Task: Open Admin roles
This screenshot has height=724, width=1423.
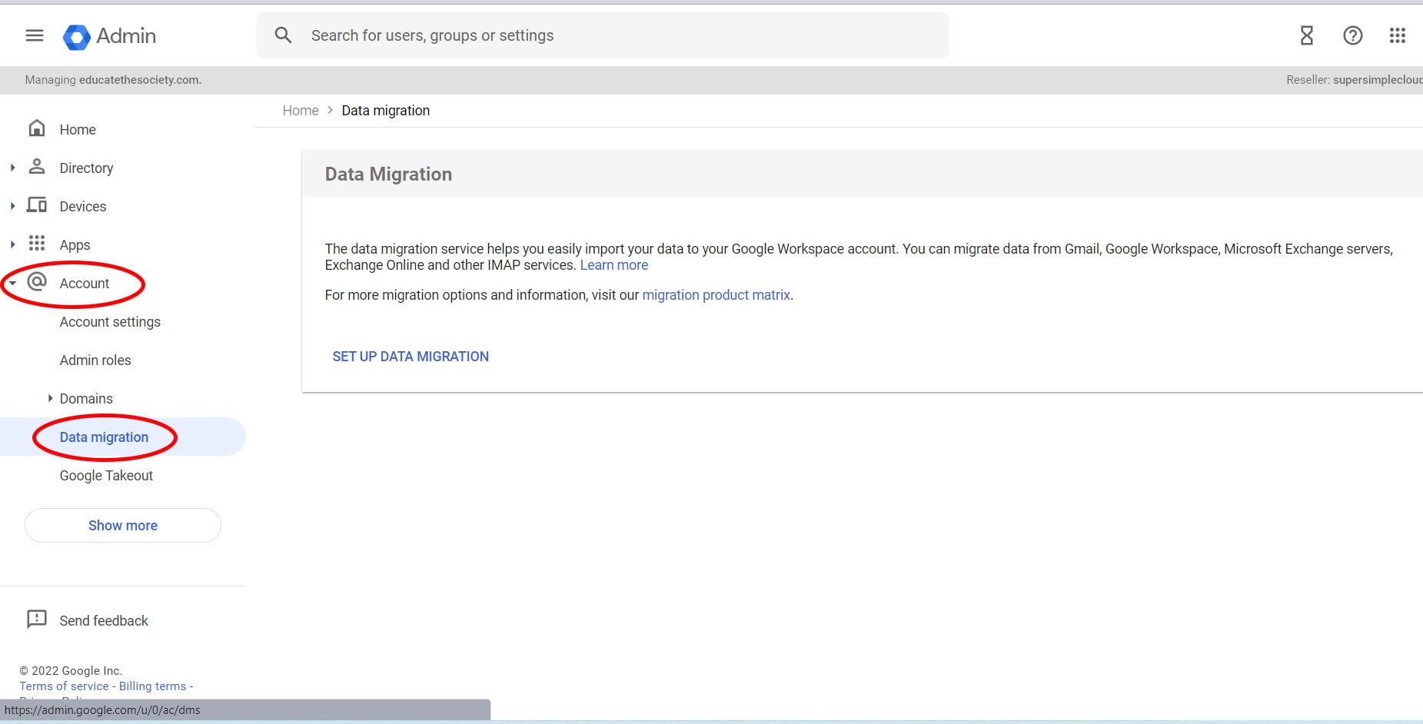Action: click(95, 360)
